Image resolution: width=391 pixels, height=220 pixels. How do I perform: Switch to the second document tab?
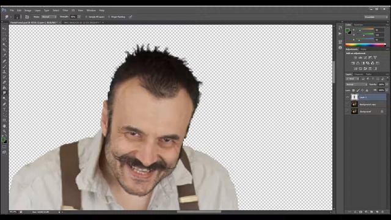coord(82,23)
